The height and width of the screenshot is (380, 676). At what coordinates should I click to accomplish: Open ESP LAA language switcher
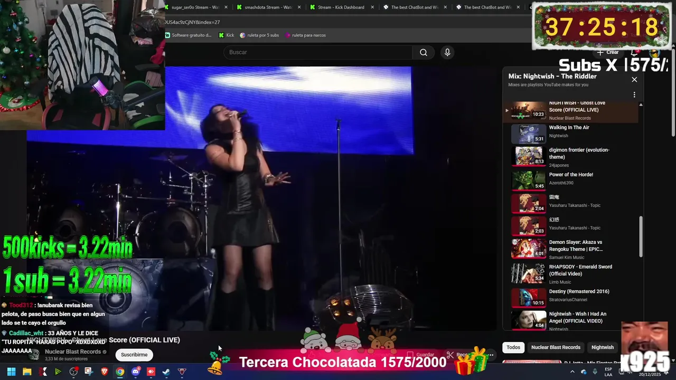[x=608, y=372]
